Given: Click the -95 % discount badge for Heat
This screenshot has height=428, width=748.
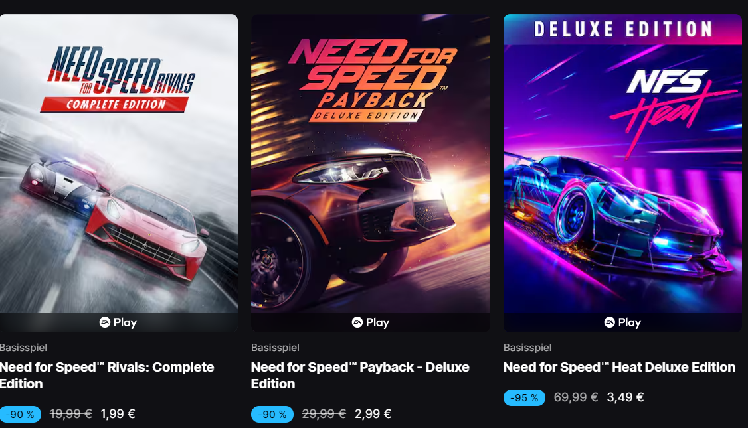Looking at the screenshot, I should tap(524, 397).
